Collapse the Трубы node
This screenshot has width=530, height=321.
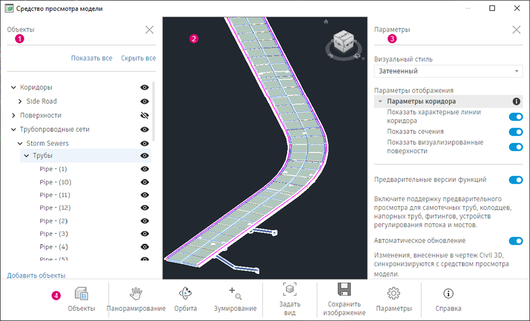26,156
